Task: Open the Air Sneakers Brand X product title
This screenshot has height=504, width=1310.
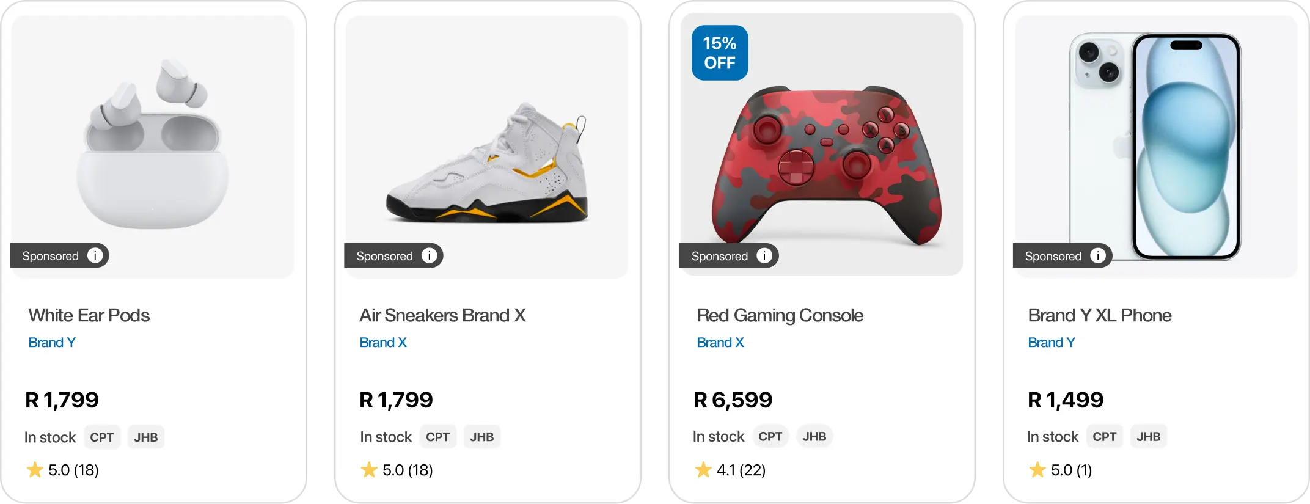Action: click(x=442, y=315)
